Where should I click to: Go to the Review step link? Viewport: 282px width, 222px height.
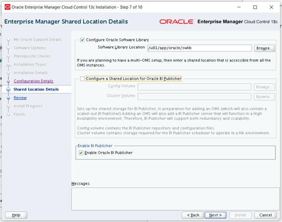pyautogui.click(x=20, y=98)
